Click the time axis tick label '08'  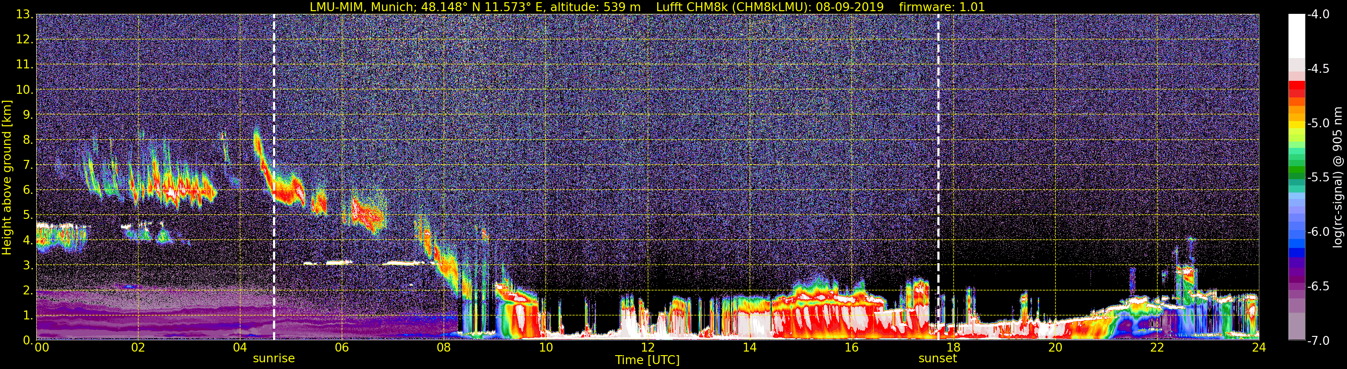pos(444,348)
